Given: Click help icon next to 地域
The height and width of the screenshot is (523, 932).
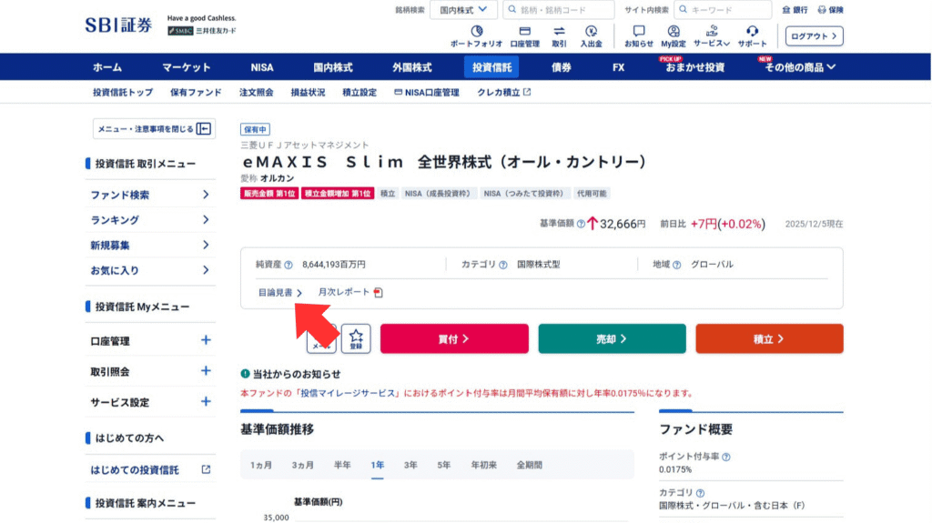Looking at the screenshot, I should (676, 265).
